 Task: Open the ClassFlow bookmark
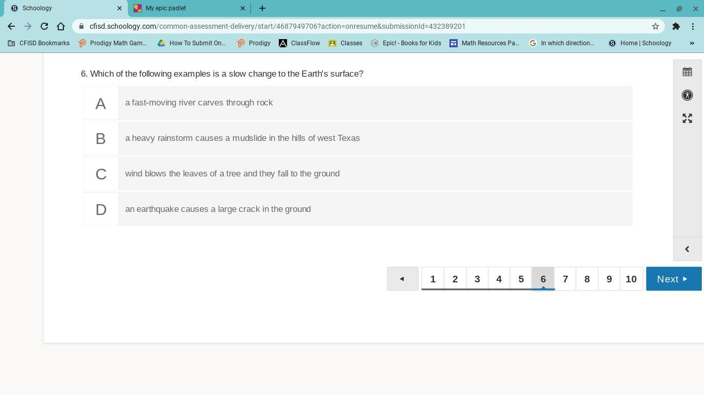[x=299, y=43]
